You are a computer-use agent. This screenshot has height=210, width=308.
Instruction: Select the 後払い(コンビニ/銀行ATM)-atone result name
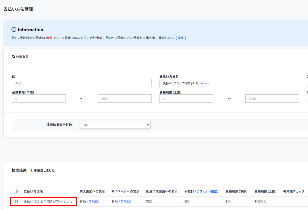click(48, 201)
